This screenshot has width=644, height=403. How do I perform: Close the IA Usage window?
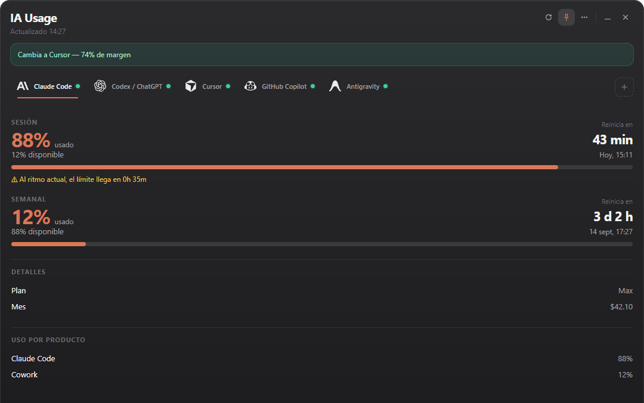626,17
